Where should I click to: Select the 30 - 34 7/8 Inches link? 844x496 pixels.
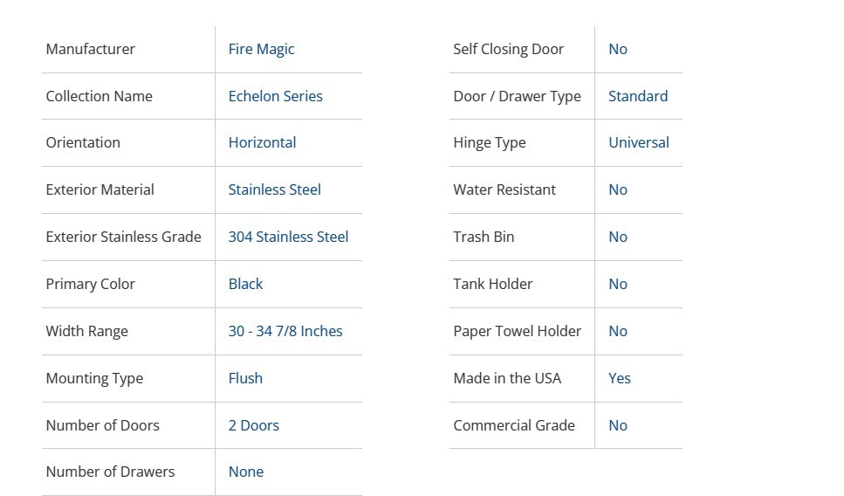(x=285, y=331)
